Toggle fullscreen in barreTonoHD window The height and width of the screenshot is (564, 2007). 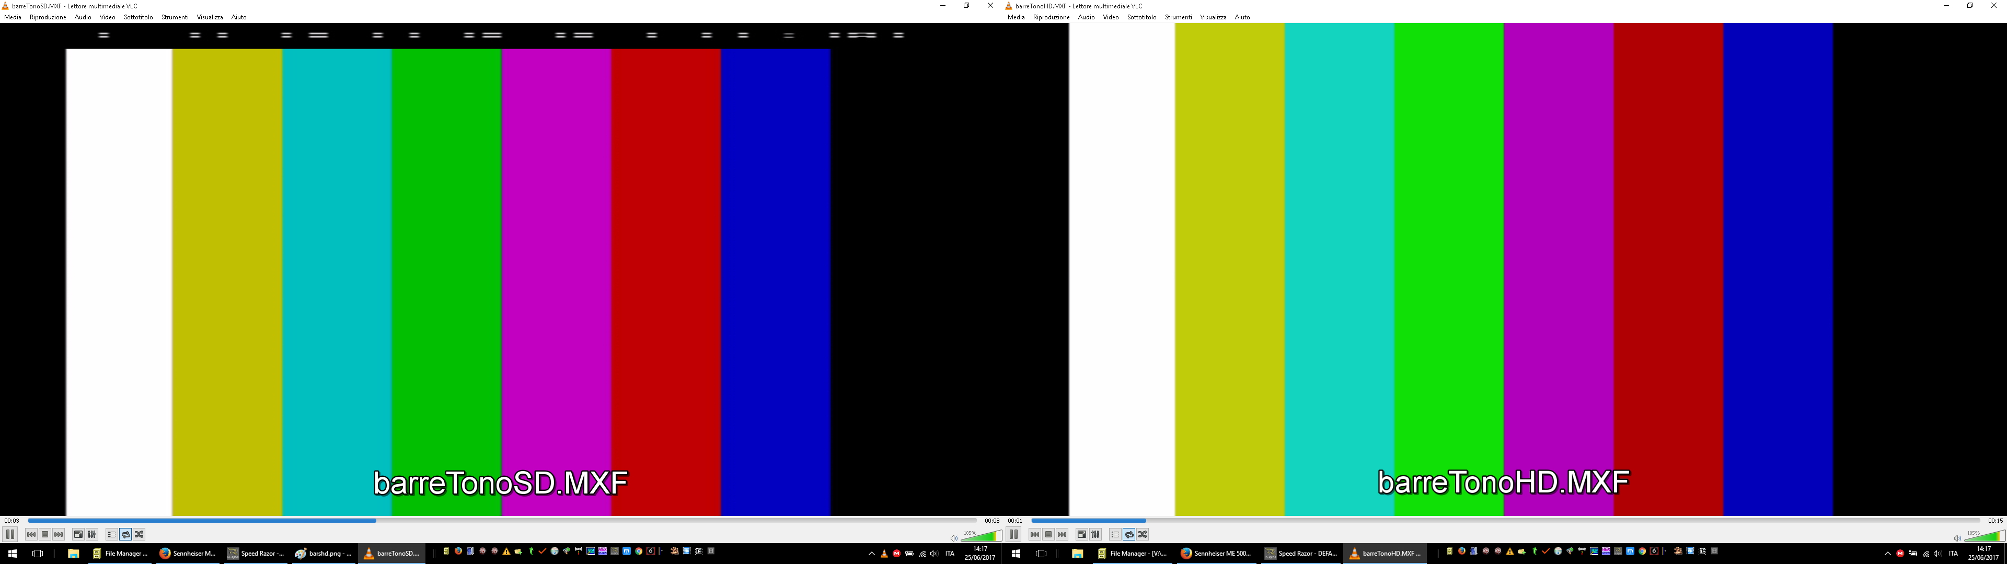[x=1081, y=534]
